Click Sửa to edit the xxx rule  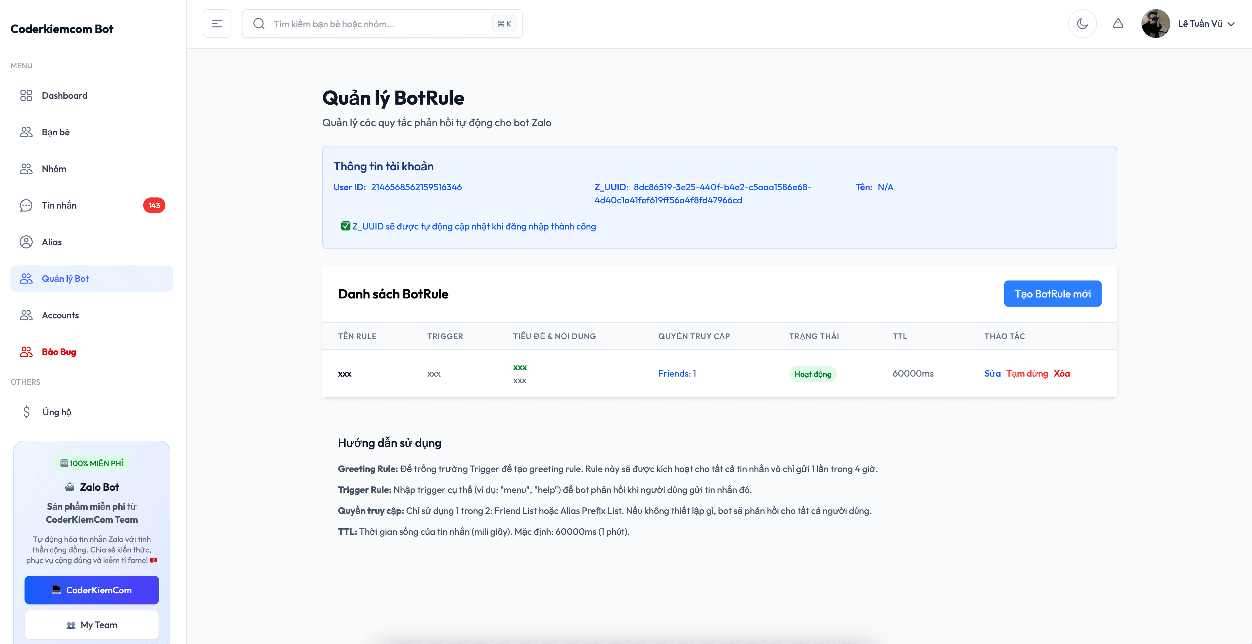pos(992,373)
